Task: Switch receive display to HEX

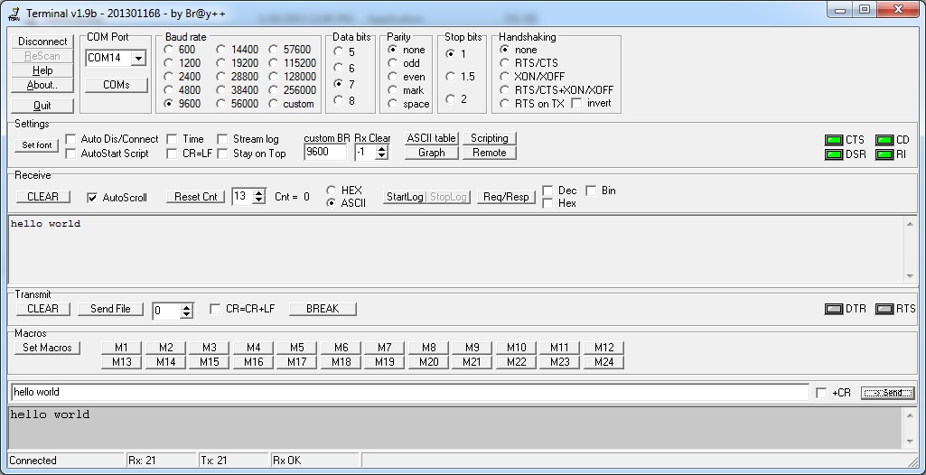Action: point(332,190)
